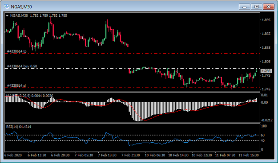Click the RSI scale value 40

[x=263, y=141]
